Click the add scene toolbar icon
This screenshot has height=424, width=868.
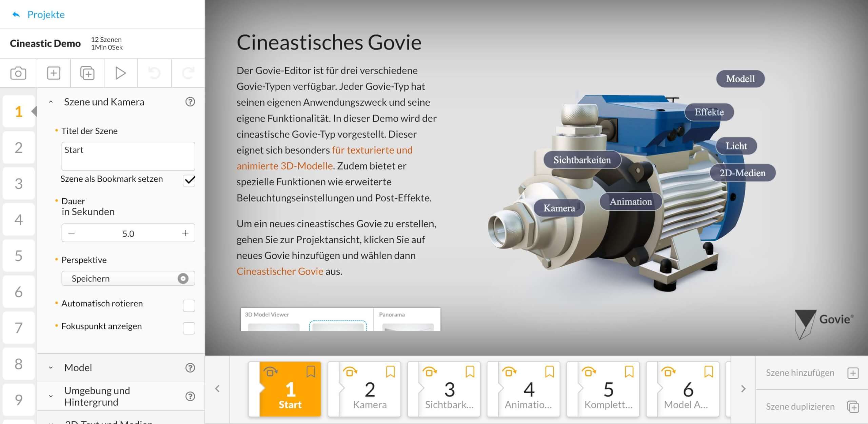54,73
